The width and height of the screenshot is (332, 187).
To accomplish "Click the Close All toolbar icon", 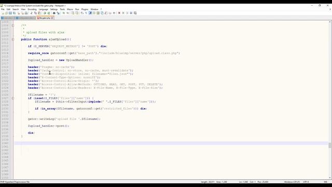I will tap(22, 13).
